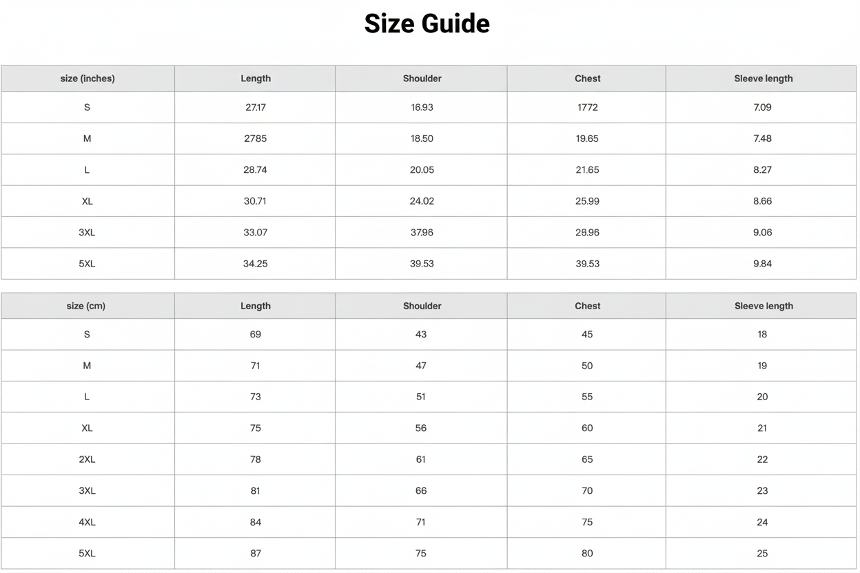Click the 24.02 shoulder value for XL
860x573 pixels.
422,201
